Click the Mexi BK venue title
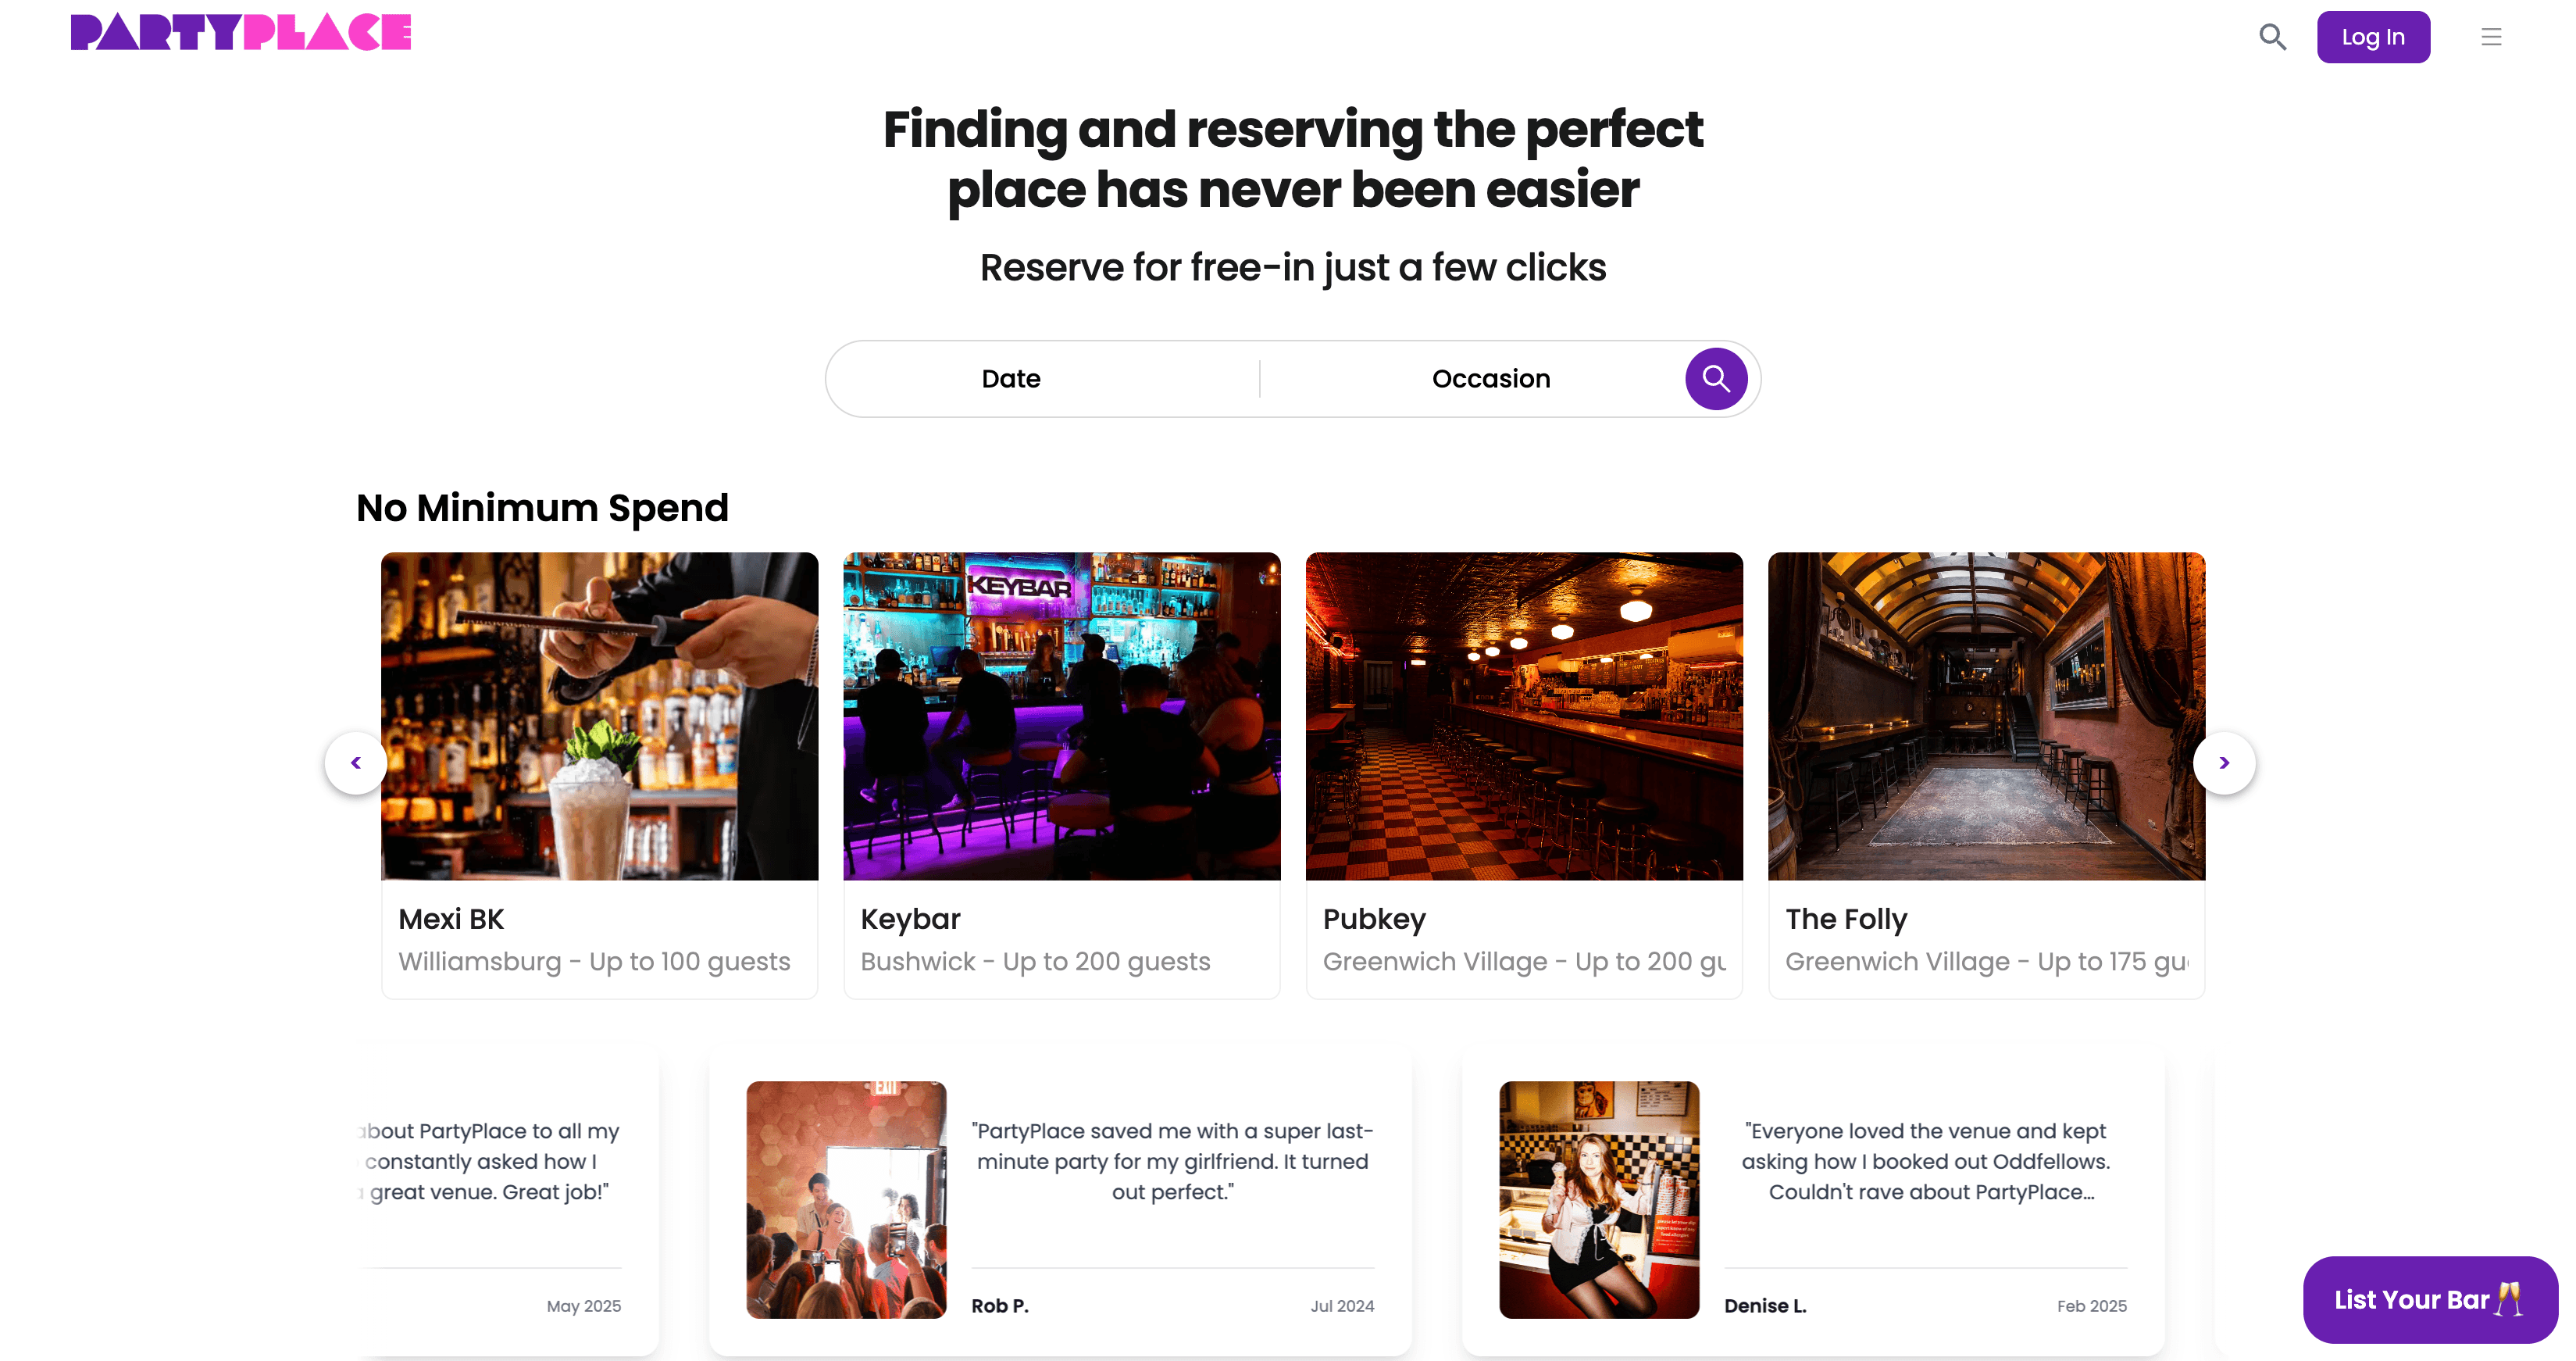The height and width of the screenshot is (1361, 2576). (x=451, y=919)
